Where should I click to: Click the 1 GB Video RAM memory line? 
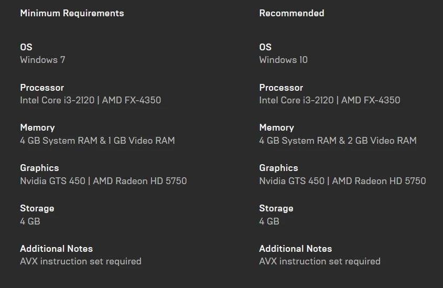97,141
